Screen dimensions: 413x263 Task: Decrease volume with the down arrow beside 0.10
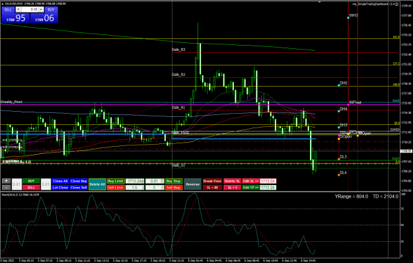click(x=19, y=10)
